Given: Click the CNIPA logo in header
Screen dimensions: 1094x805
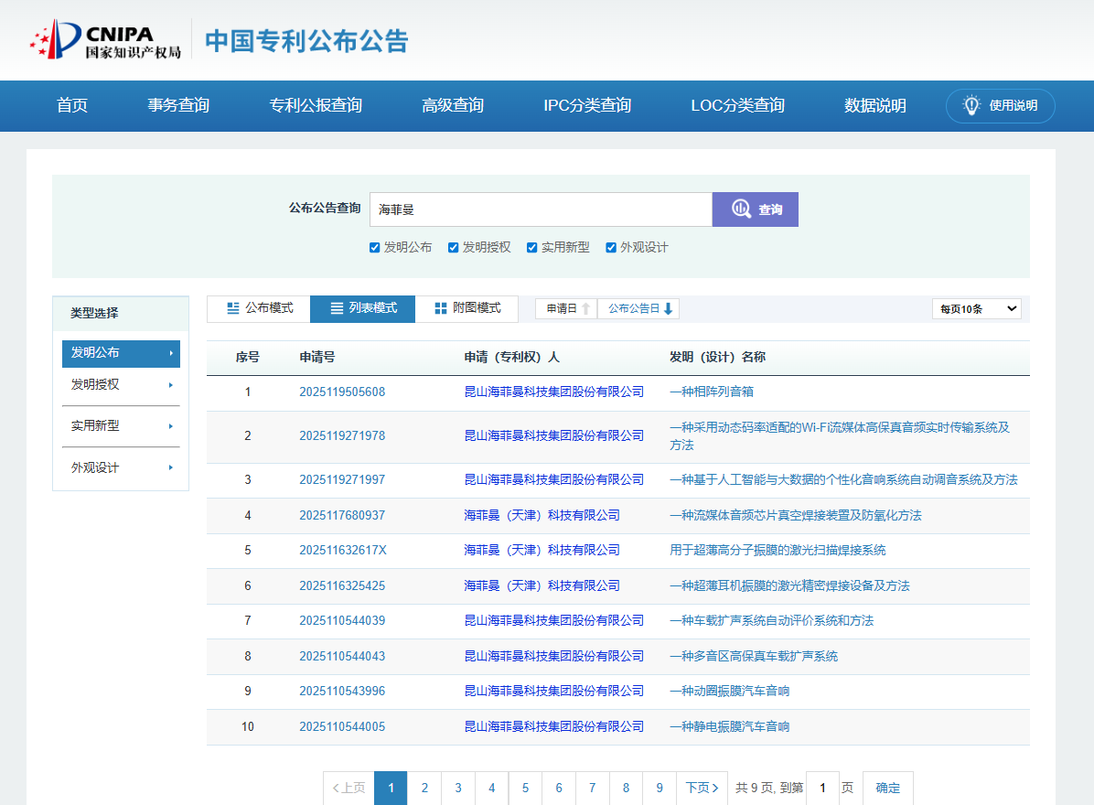Looking at the screenshot, I should [x=104, y=40].
